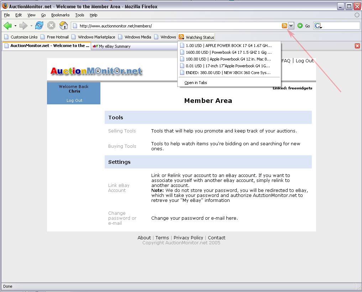Expand the address bar URL history dropdown
The width and height of the screenshot is (362, 292).
291,26
